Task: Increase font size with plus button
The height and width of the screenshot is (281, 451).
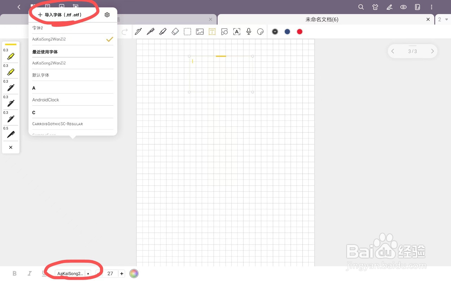Action: [122, 273]
